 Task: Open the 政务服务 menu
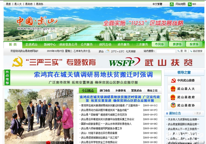pos(124,44)
